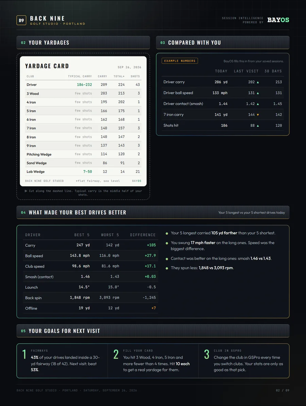Click the Launch difference value '-0.5'
This screenshot has width=306, height=406.
151,287
